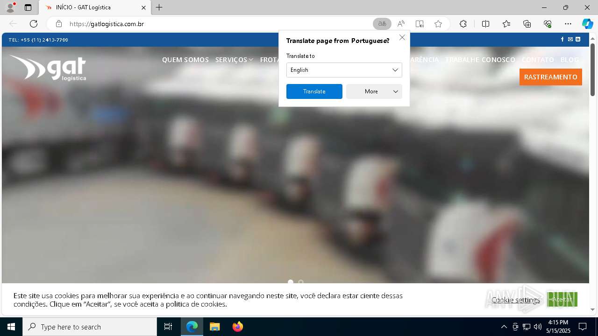Close the GAT Logística tab
The image size is (598, 336).
143,7
